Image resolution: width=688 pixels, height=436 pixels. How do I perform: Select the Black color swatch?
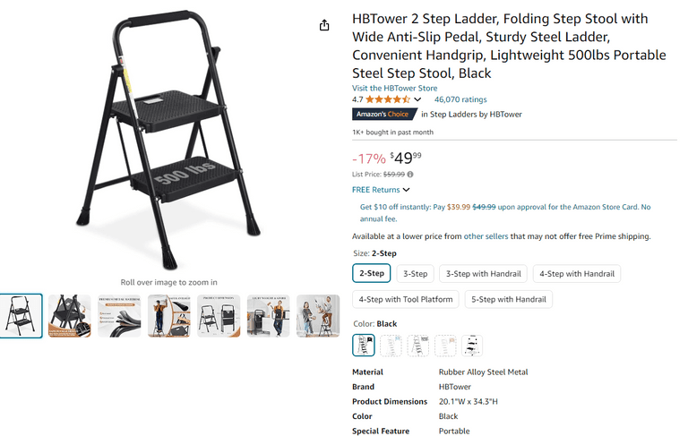point(364,345)
